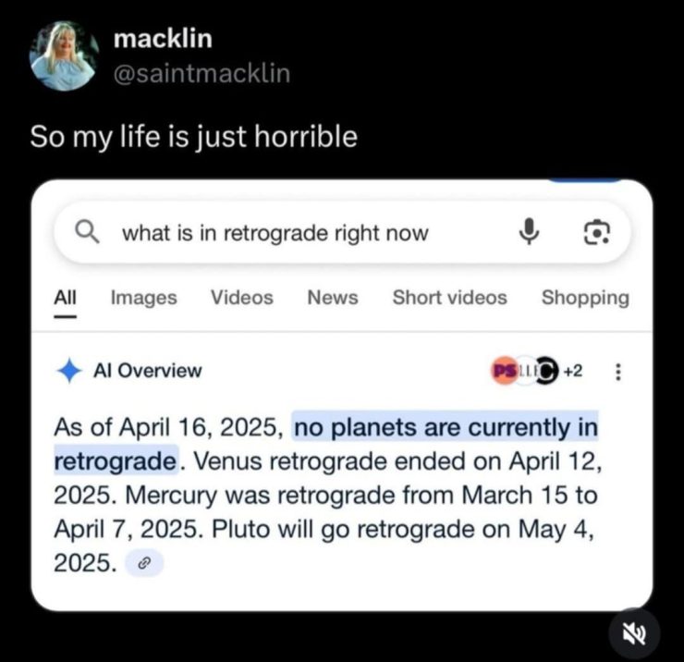This screenshot has width=684, height=662.
Task: Go to the Shopping tab
Action: [x=585, y=299]
